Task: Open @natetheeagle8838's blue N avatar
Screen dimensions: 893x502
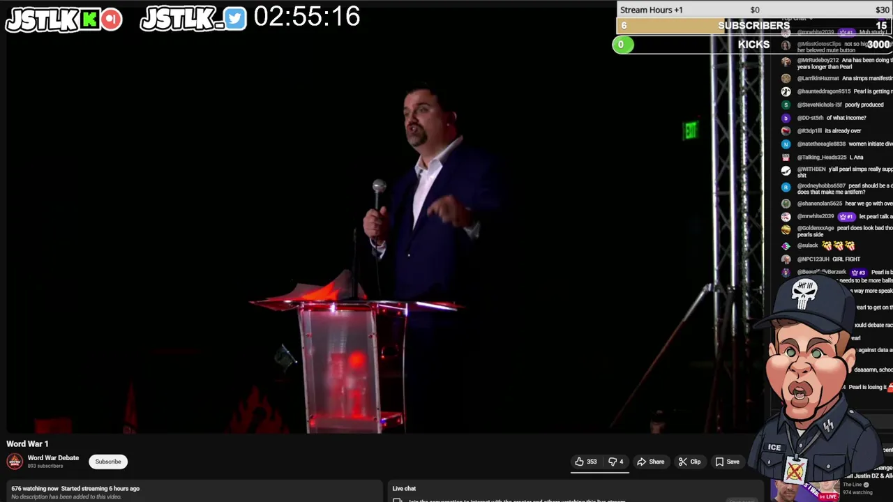Action: pos(786,144)
